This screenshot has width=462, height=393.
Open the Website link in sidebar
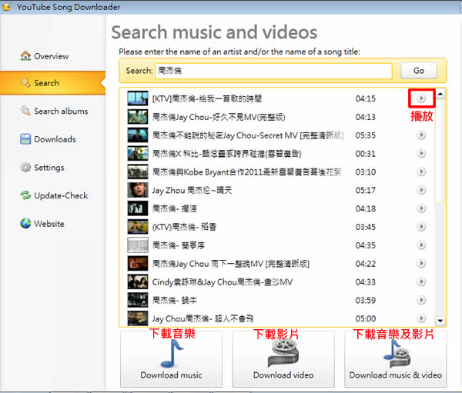pyautogui.click(x=42, y=224)
